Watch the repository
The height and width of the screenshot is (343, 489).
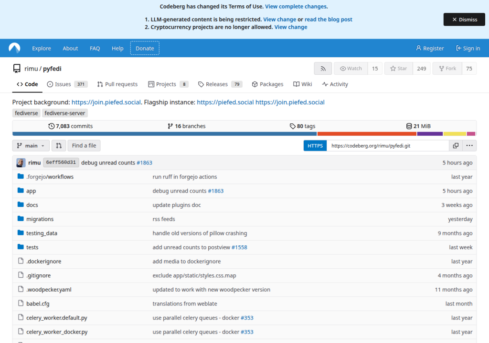tap(351, 69)
